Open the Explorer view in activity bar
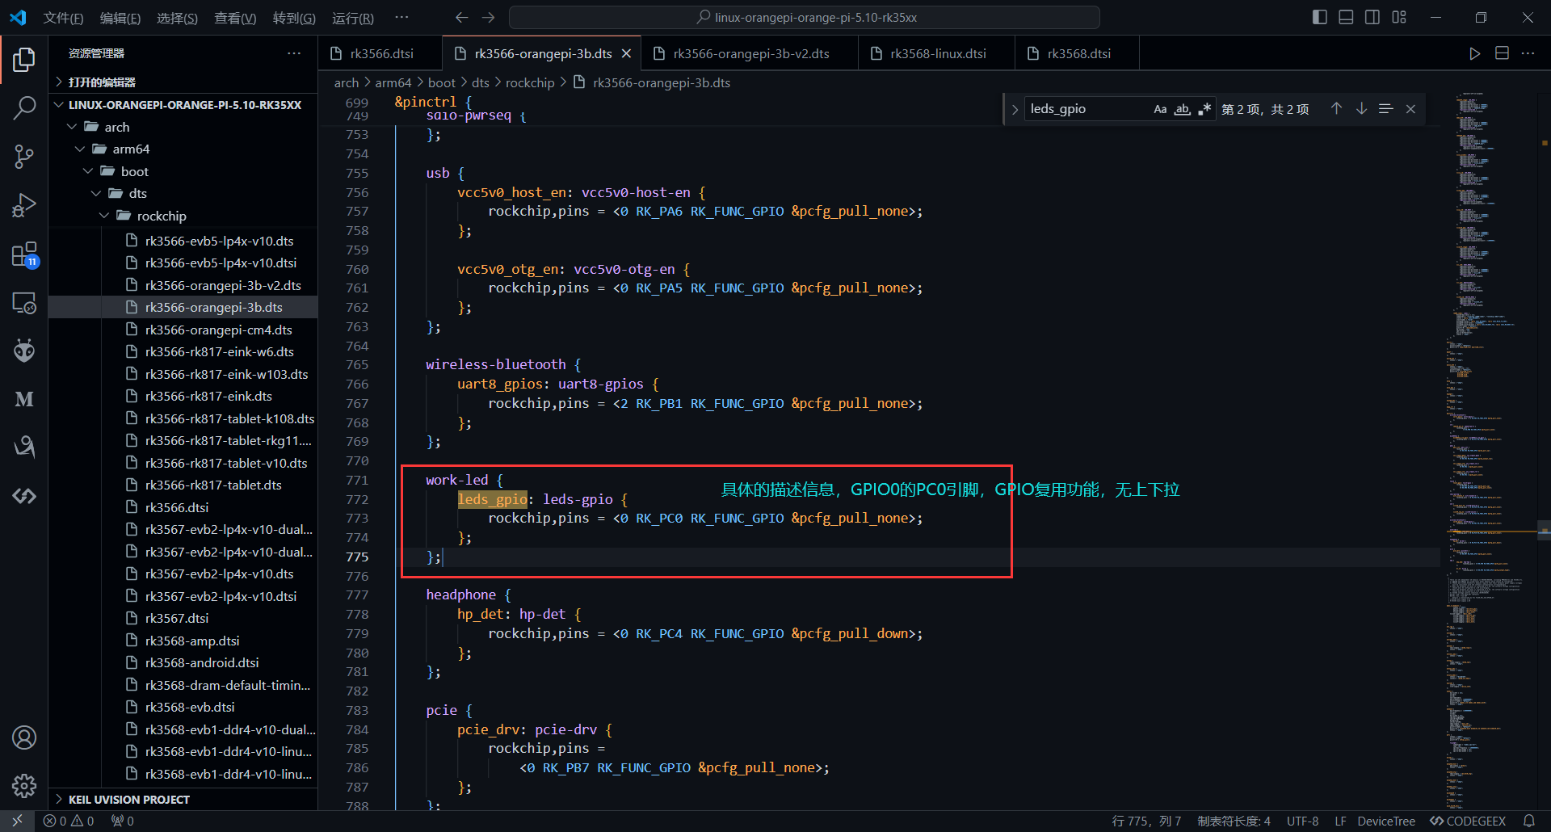 [x=24, y=59]
